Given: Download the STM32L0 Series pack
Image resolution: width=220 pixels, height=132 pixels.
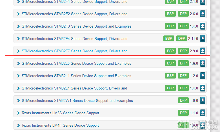Looking at the screenshot, I should (x=203, y=63).
